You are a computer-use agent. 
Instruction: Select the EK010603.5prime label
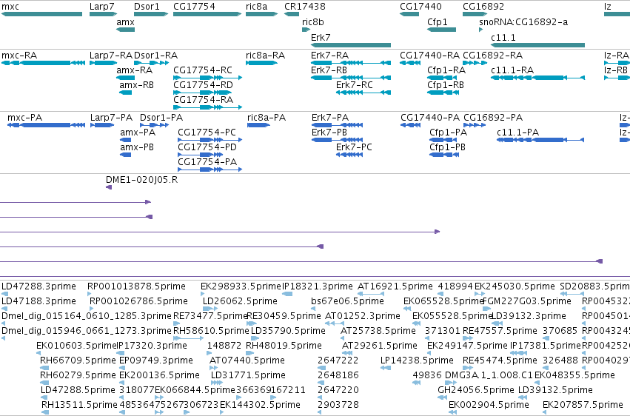point(76,346)
